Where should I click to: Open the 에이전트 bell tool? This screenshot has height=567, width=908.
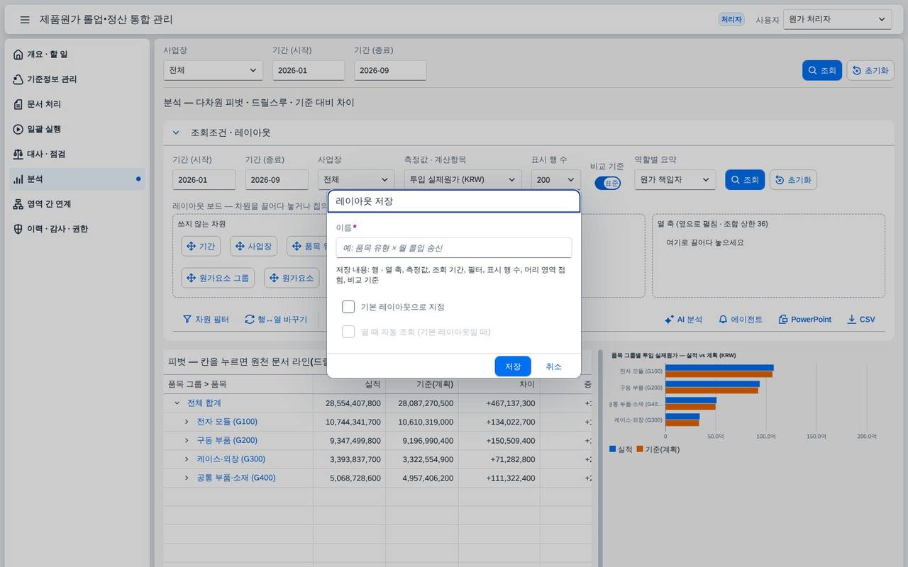point(741,320)
